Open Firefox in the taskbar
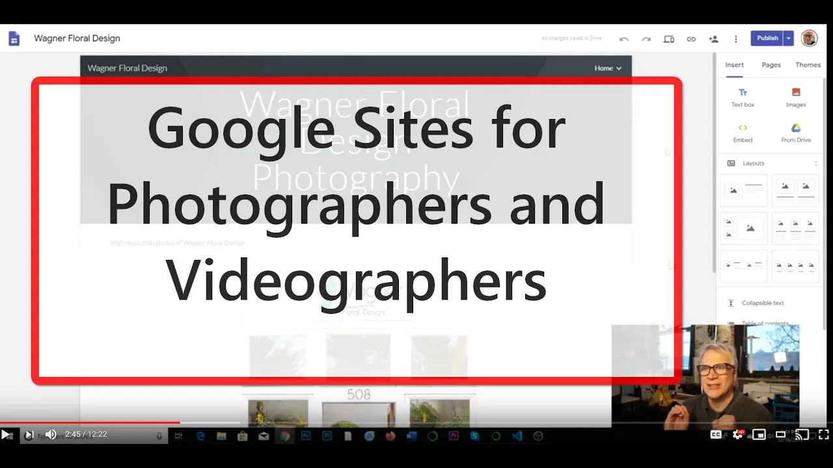Viewport: 833px width, 468px height. coord(390,436)
